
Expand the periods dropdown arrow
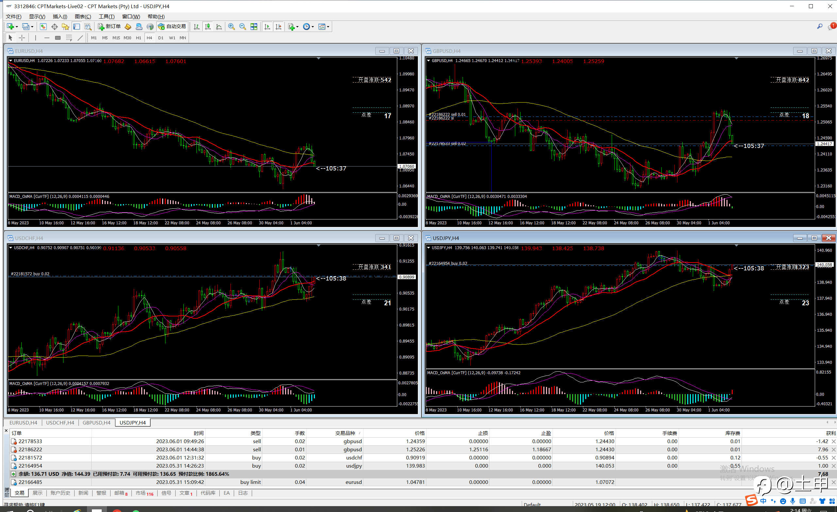(313, 27)
